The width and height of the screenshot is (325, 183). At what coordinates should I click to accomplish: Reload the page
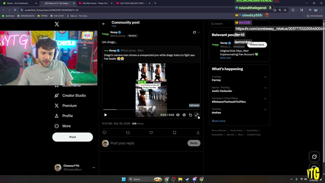(x=15, y=10)
